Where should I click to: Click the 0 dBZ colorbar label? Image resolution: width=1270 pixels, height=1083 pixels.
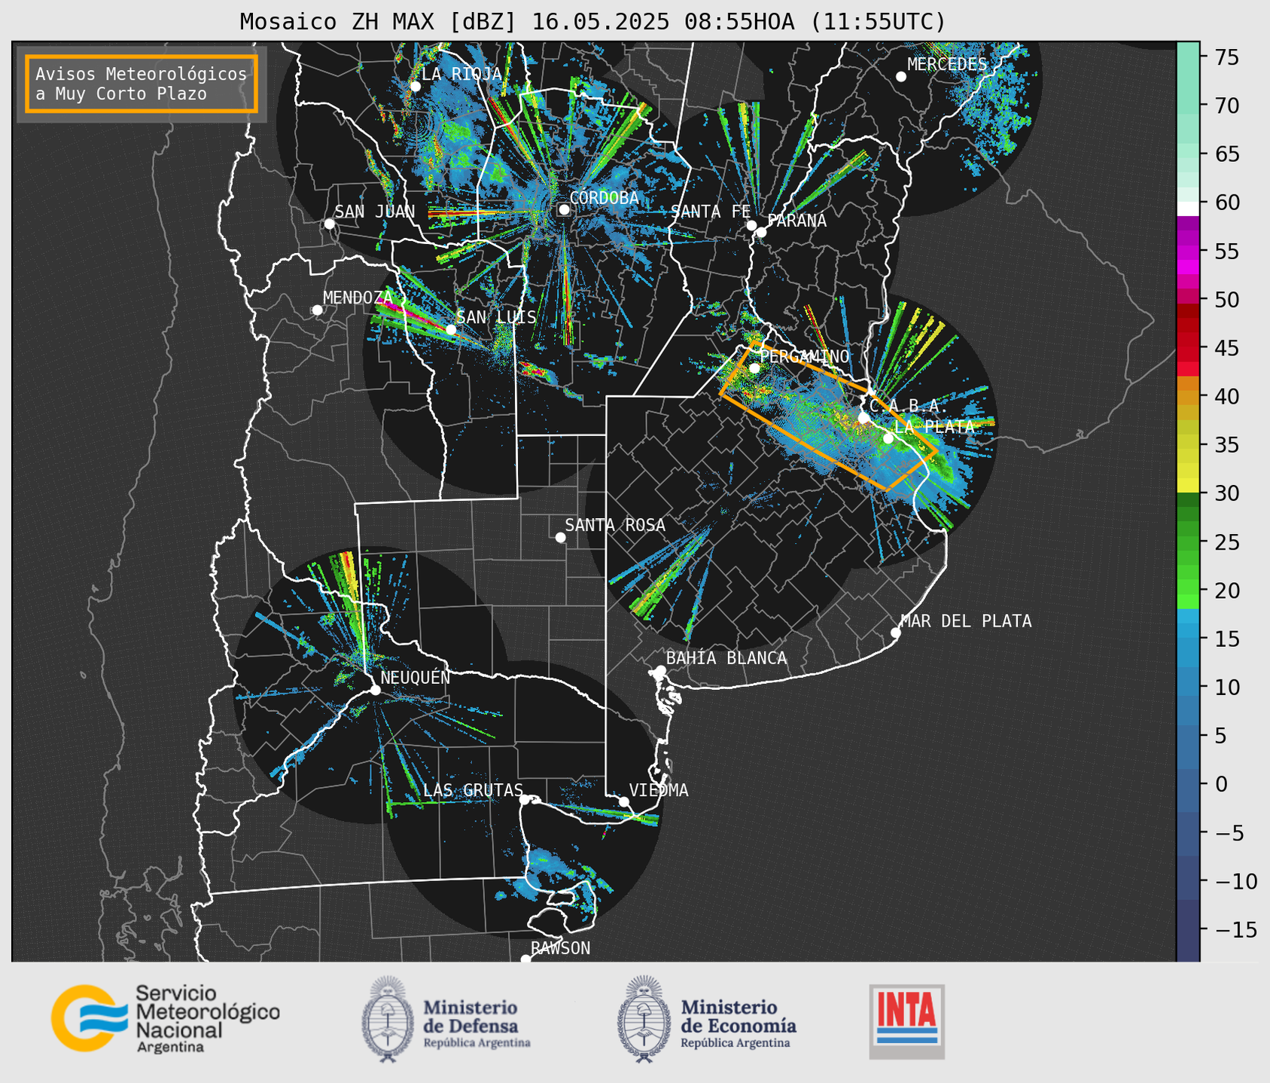[1221, 784]
